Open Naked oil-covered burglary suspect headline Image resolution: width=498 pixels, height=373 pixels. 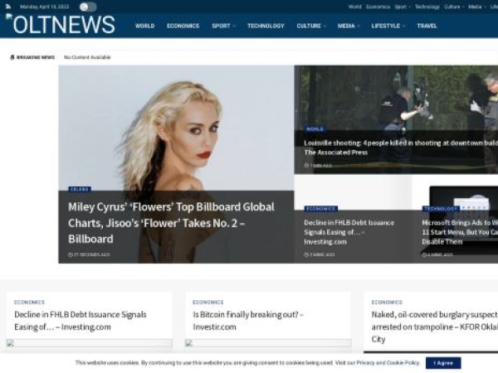click(435, 327)
